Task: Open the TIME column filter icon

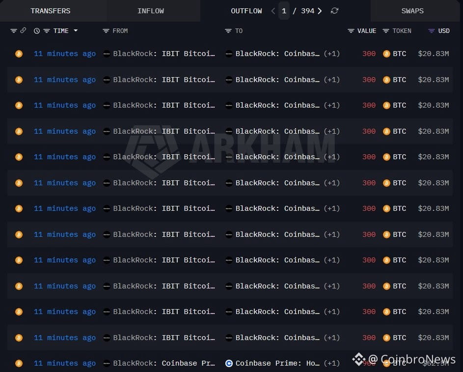Action: tap(47, 31)
